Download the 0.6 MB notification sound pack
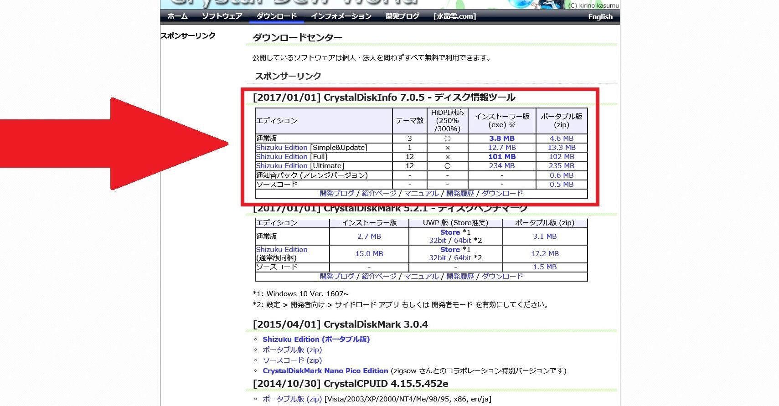 click(562, 175)
